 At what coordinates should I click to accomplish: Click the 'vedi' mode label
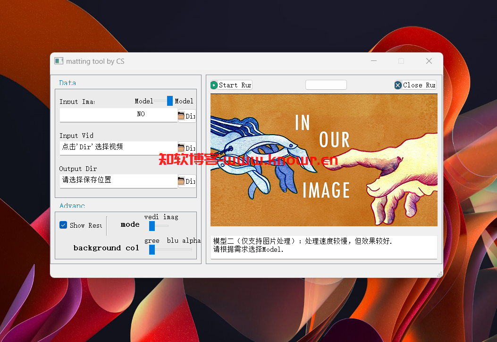152,217
